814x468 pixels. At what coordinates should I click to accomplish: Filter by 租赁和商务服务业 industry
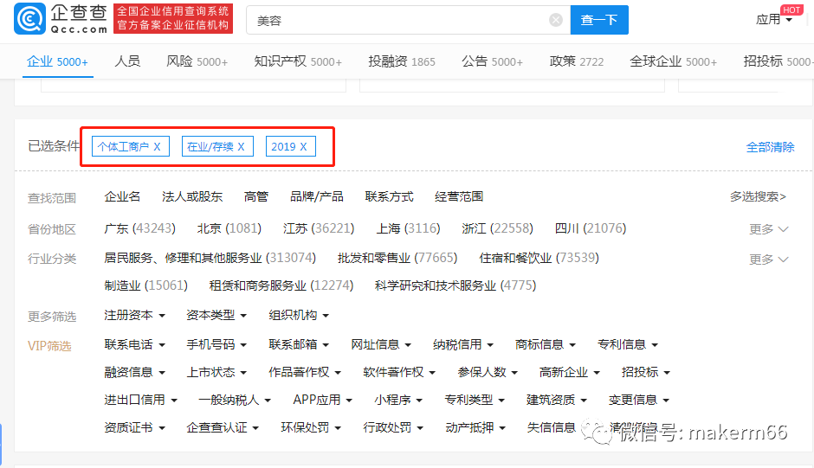click(x=281, y=285)
